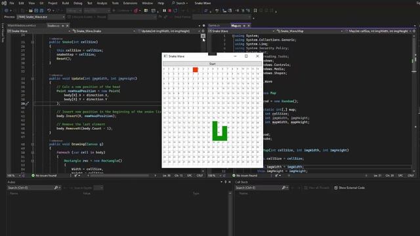Viewport: 420px width, 236px height.
Task: Click the Snake Wave window title icon
Action: pos(165,56)
